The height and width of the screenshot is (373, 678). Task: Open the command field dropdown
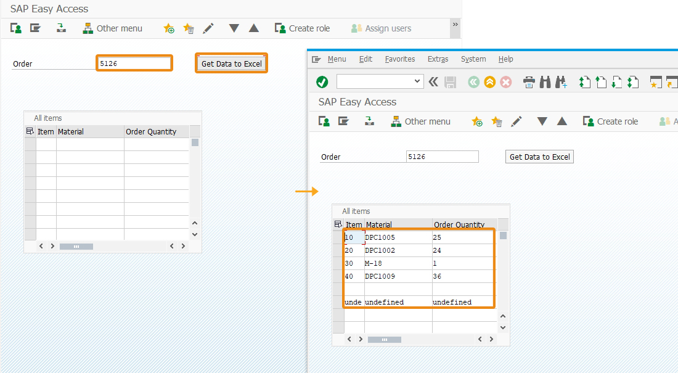click(417, 81)
